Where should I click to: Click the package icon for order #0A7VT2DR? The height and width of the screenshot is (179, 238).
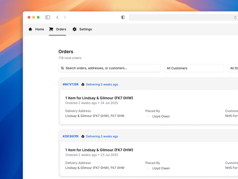pyautogui.click(x=83, y=84)
